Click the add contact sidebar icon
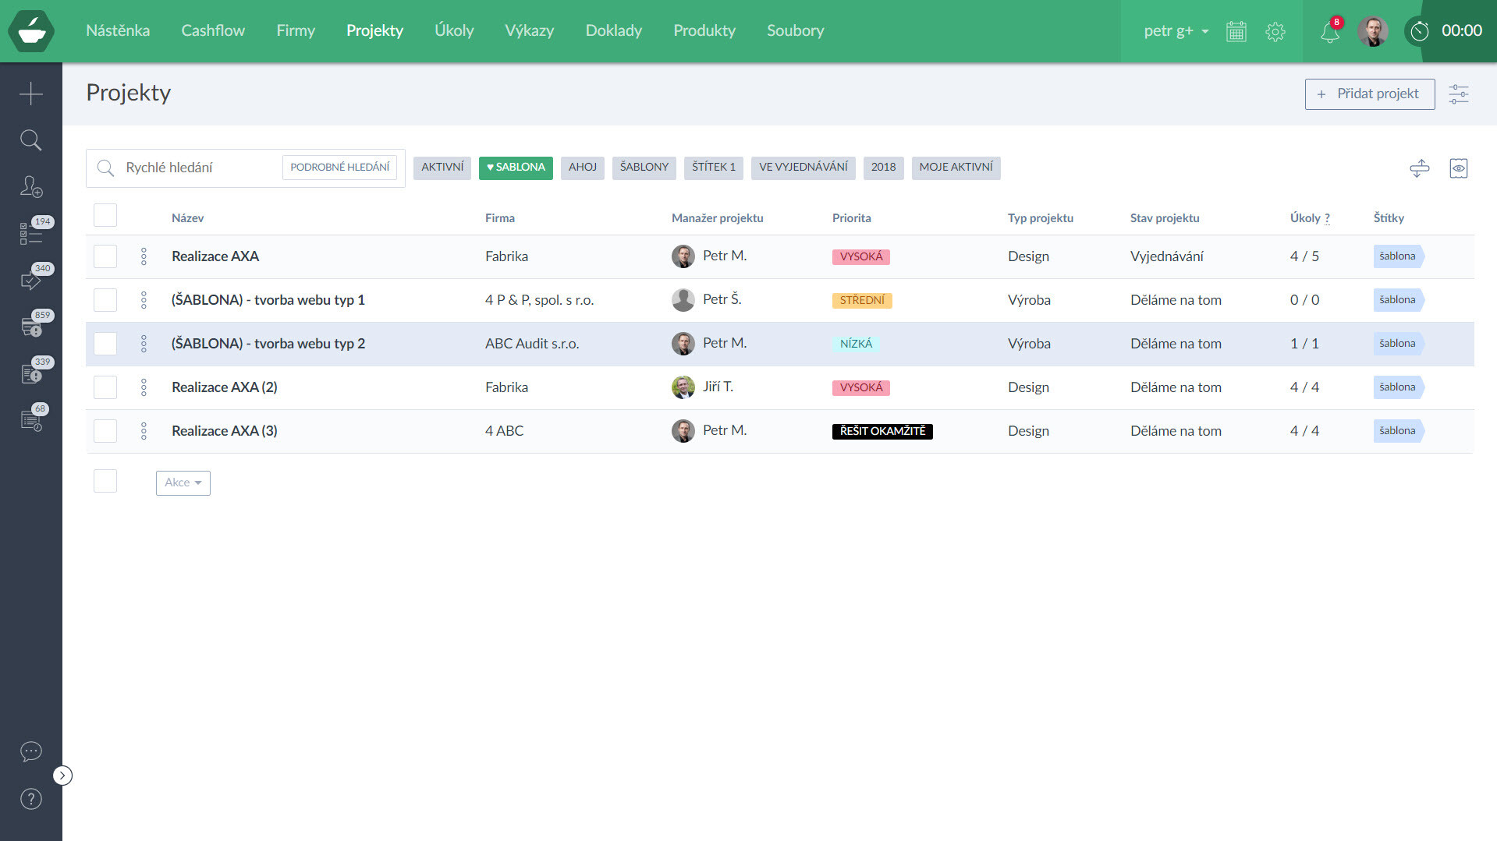 pyautogui.click(x=30, y=187)
